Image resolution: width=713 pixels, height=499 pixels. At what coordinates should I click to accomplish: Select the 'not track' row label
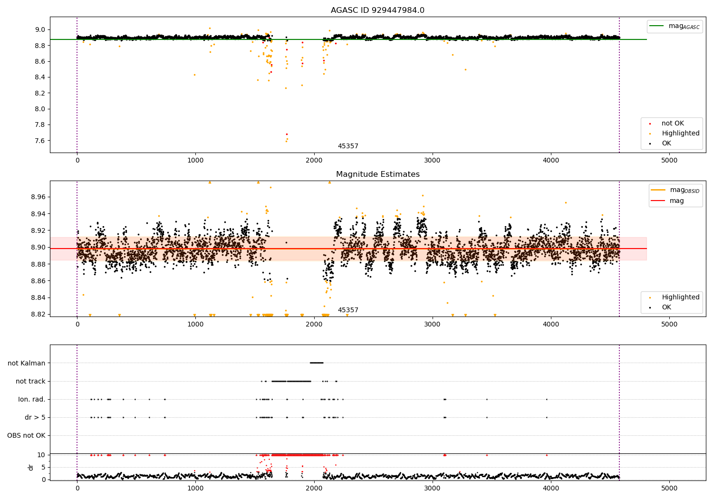tap(30, 382)
